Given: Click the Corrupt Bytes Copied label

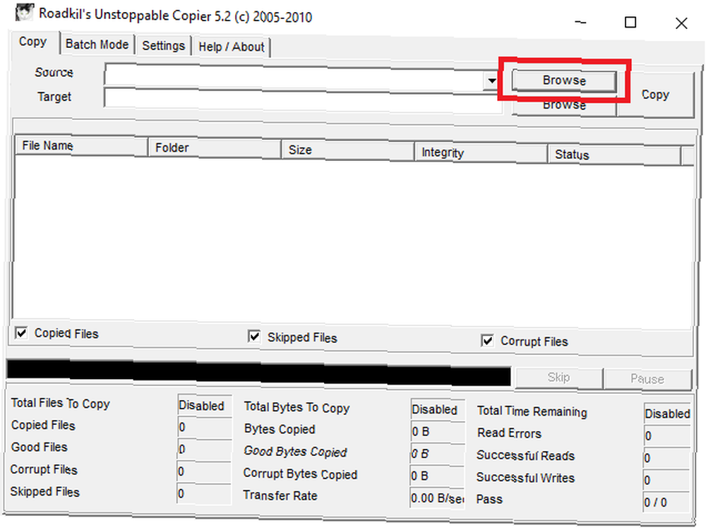Looking at the screenshot, I should [x=300, y=474].
